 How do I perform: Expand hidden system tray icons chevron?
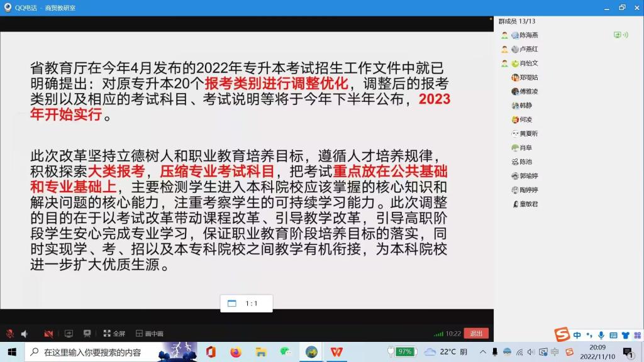tap(482, 352)
